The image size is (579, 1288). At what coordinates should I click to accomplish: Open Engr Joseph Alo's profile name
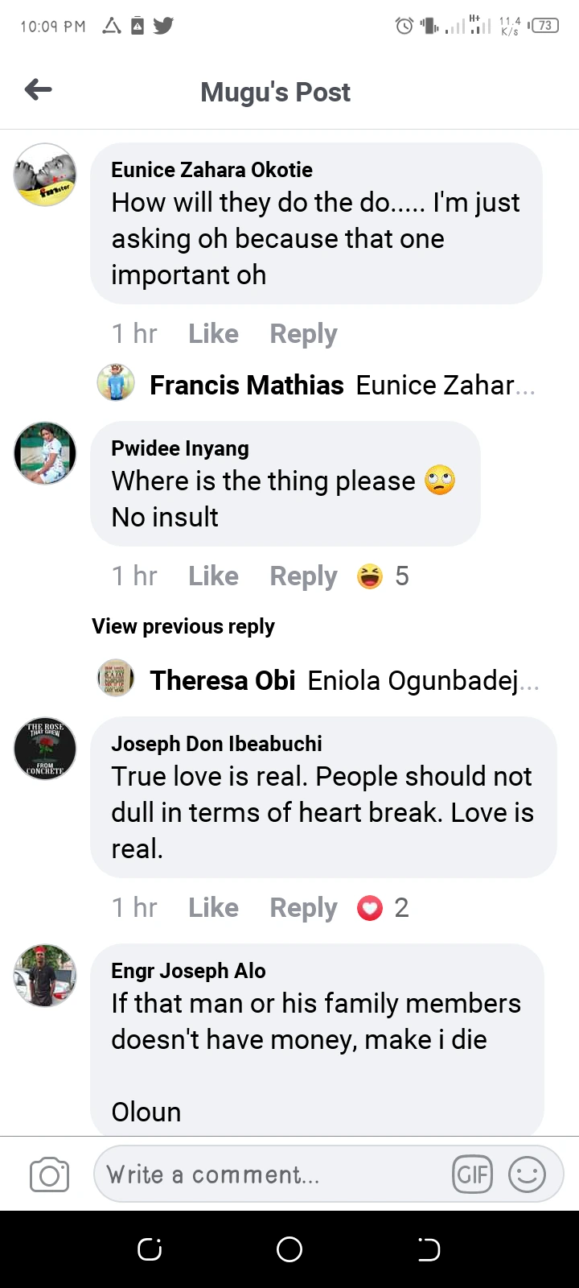(188, 971)
